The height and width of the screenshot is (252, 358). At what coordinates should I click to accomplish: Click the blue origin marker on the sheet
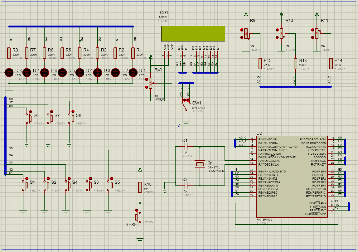179,126
